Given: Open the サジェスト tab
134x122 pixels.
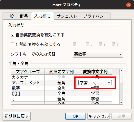Looking at the screenshot, I should pos(67,16).
